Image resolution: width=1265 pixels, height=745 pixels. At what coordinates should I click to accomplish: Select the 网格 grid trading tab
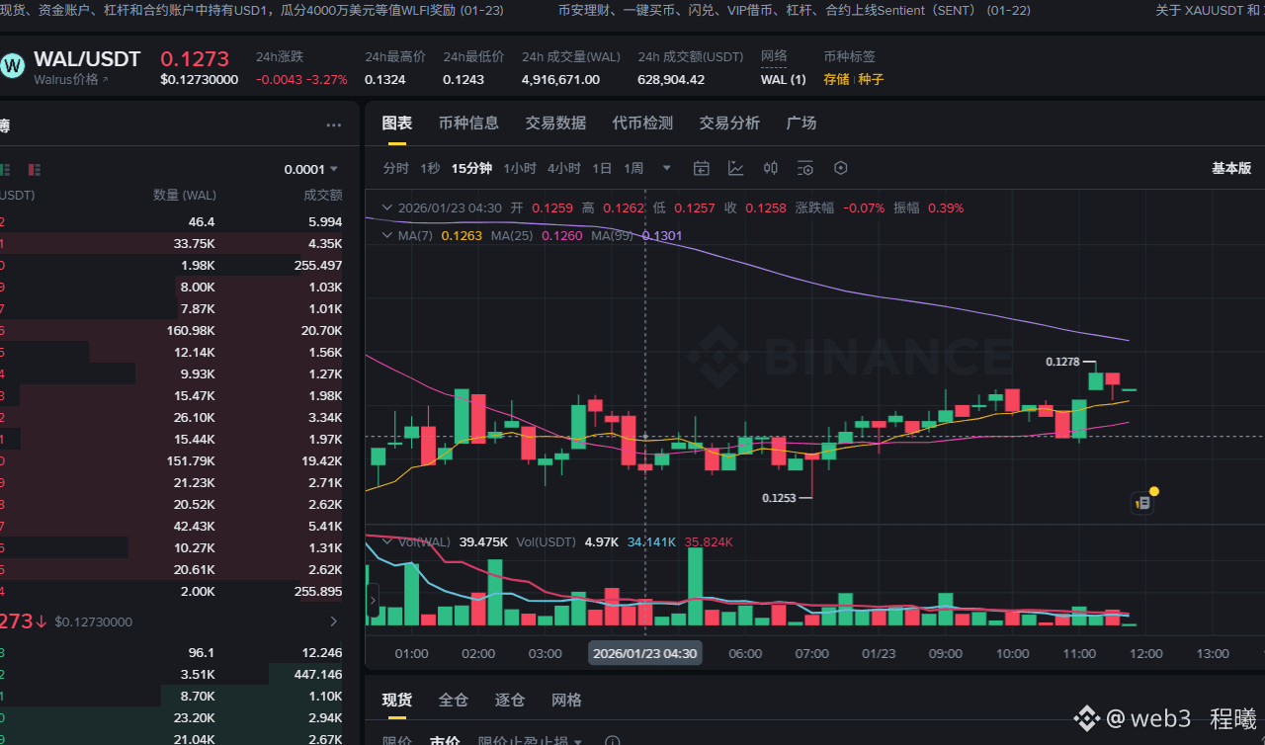click(x=566, y=700)
